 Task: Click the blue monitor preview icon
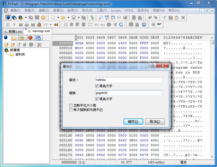[144, 25]
